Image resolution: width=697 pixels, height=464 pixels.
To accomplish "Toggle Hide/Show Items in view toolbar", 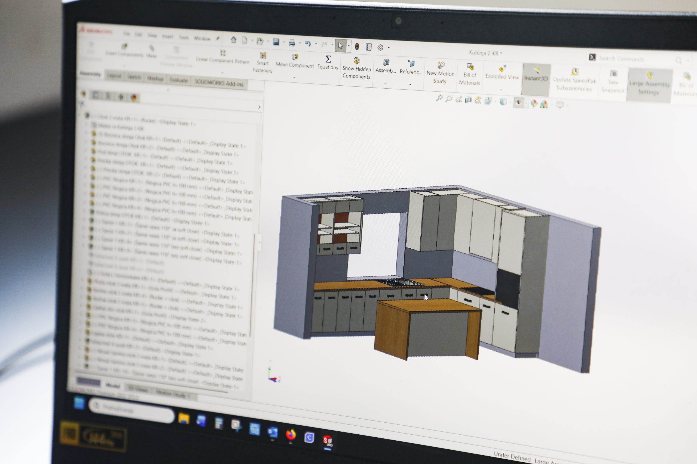I will [x=518, y=103].
